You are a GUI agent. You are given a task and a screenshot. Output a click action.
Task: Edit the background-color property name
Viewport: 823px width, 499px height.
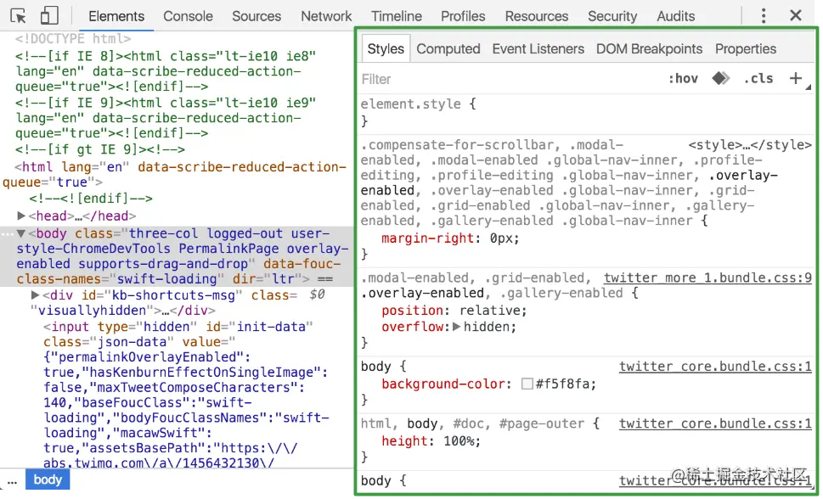click(443, 384)
